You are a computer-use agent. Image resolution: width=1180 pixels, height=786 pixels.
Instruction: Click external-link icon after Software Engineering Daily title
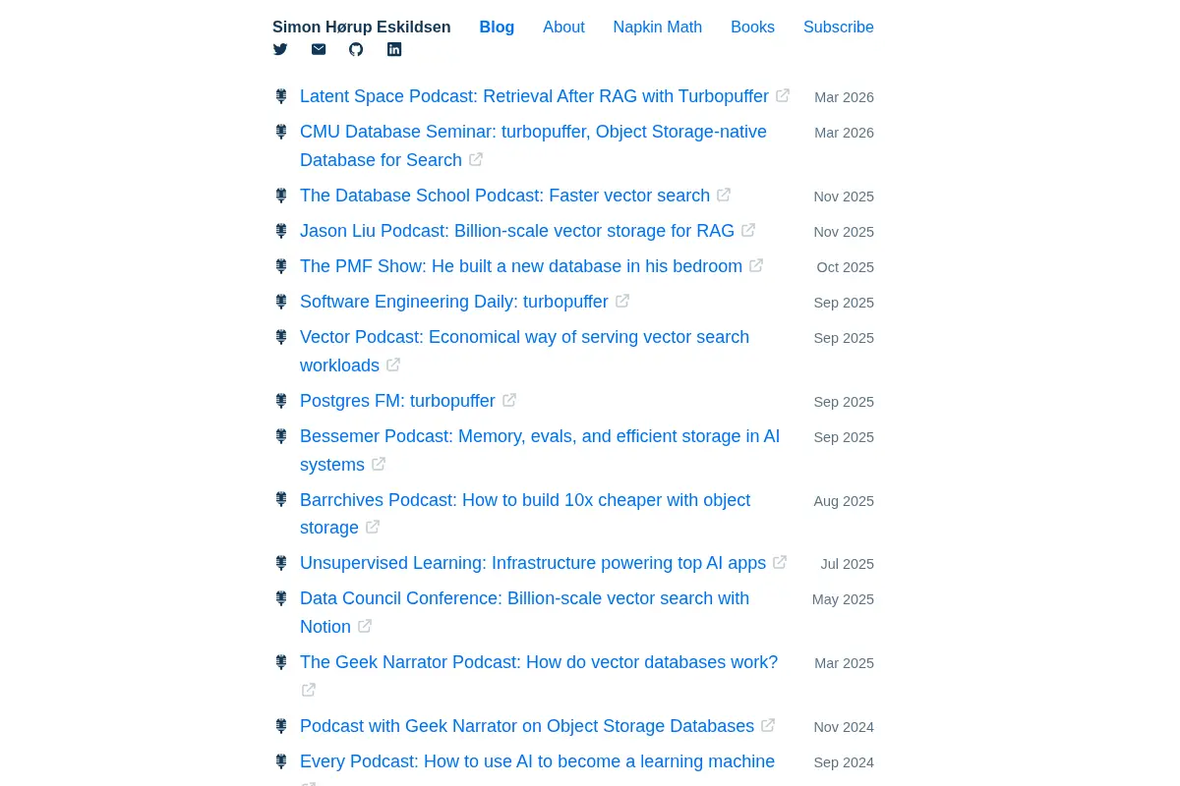(x=622, y=301)
